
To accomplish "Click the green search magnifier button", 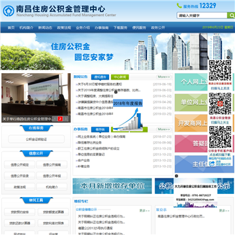I will tap(230, 16).
